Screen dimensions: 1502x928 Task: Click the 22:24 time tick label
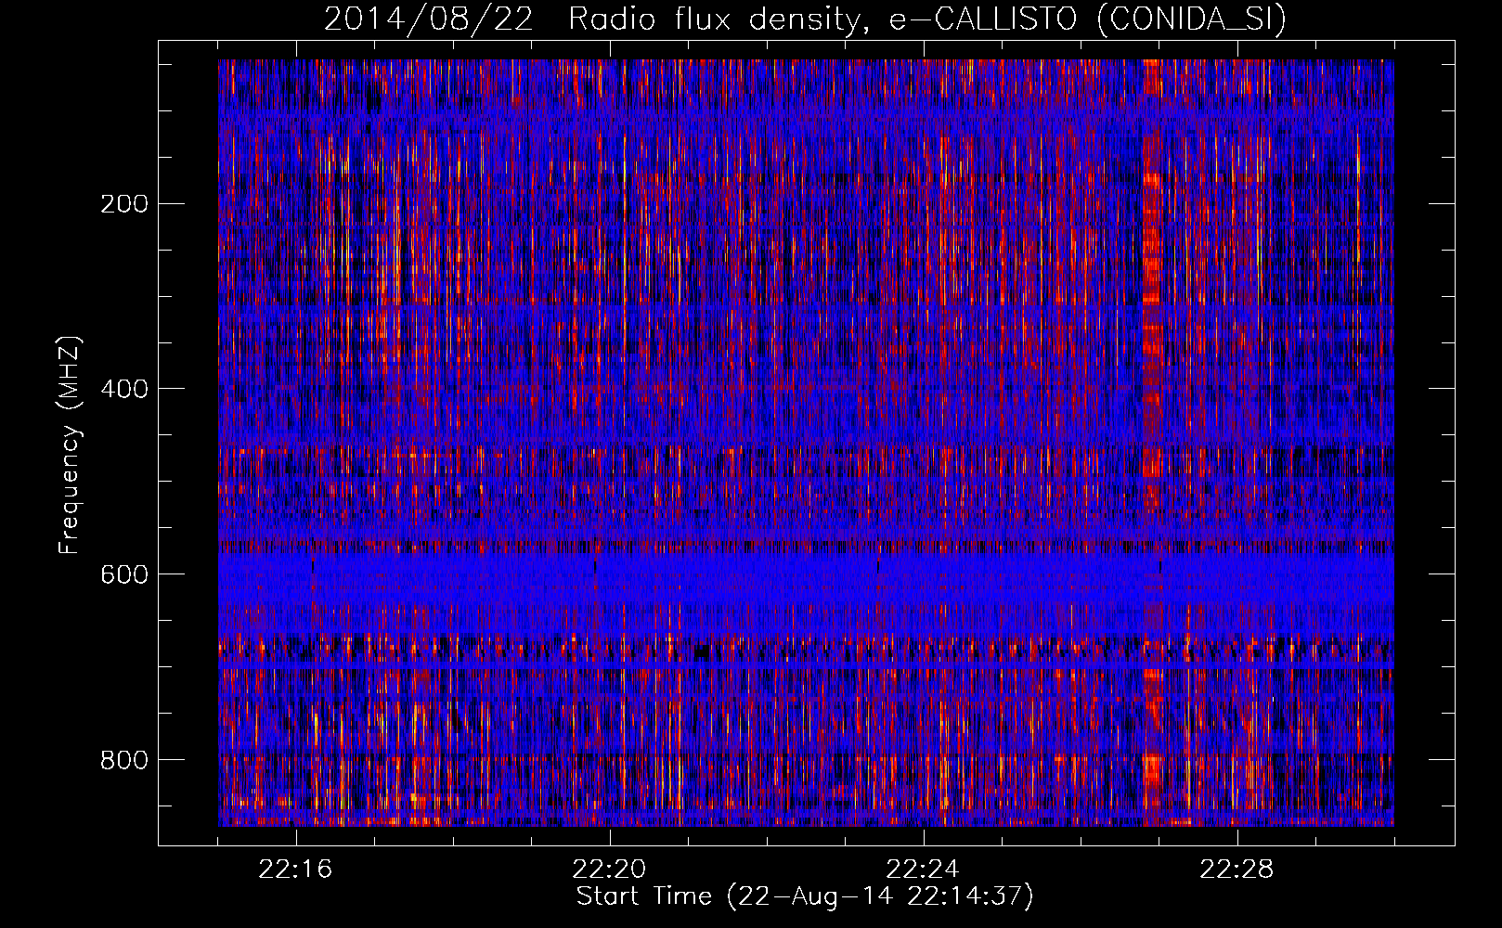click(x=923, y=870)
